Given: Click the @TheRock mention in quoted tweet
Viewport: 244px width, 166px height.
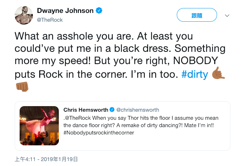Looking at the screenshot, I should click(78, 118).
